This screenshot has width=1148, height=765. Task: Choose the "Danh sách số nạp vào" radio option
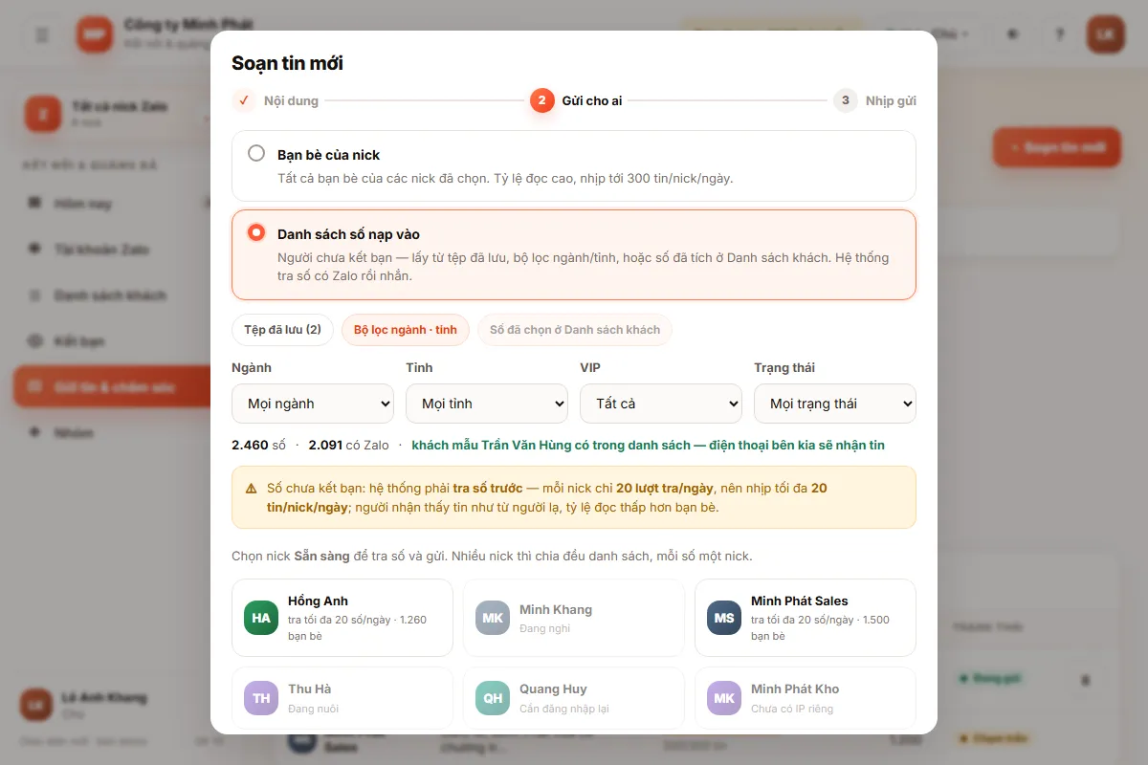click(x=256, y=232)
